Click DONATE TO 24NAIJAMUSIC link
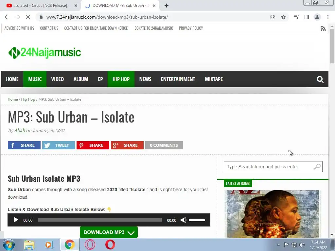Image resolution: width=335 pixels, height=251 pixels. (154, 28)
